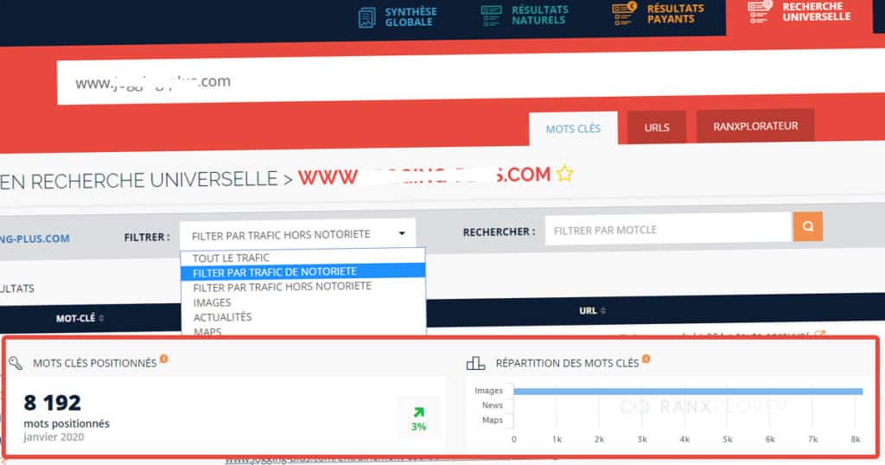Open the Résultats Payants section
The width and height of the screenshot is (885, 465).
click(658, 14)
